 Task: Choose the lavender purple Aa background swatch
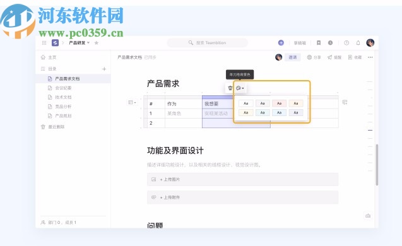[296, 112]
